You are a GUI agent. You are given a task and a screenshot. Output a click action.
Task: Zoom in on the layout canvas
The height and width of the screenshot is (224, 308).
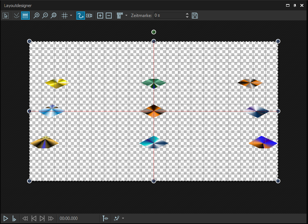pyautogui.click(x=36, y=16)
